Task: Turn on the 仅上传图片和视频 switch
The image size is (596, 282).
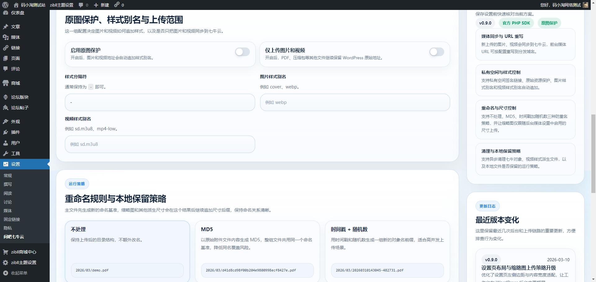Action: pyautogui.click(x=436, y=52)
